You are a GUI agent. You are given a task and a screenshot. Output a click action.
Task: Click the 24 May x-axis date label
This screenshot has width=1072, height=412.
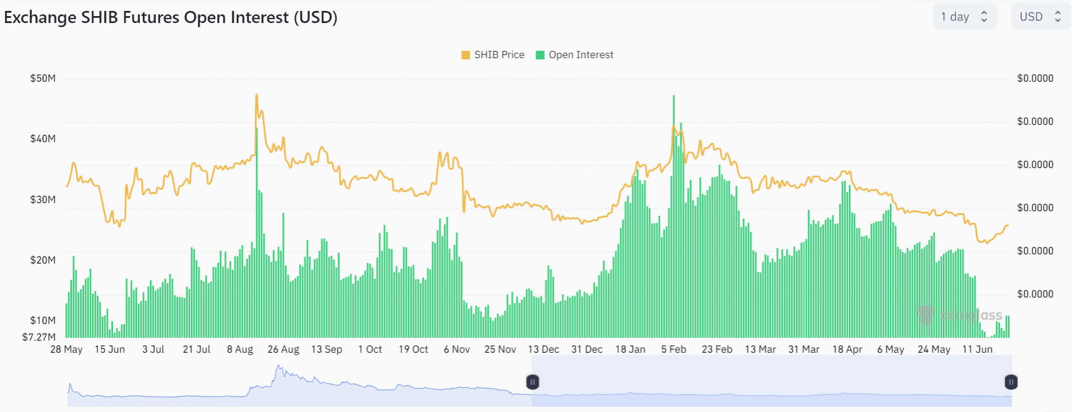pos(934,349)
